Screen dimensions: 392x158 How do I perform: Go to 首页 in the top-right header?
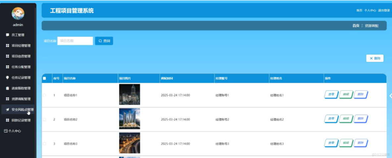pos(359,11)
